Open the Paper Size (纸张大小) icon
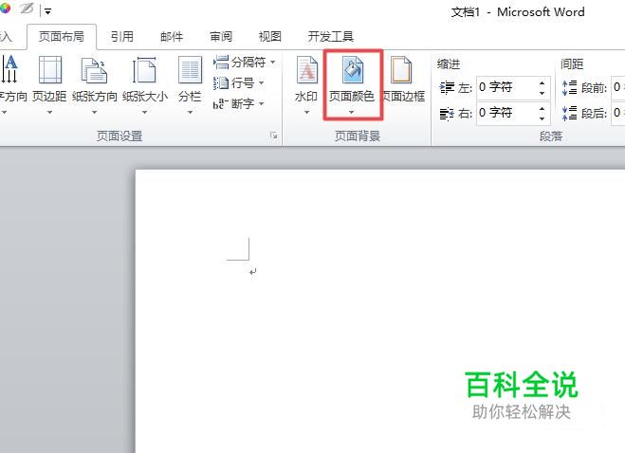Viewport: 625px width, 453px height. 144,70
